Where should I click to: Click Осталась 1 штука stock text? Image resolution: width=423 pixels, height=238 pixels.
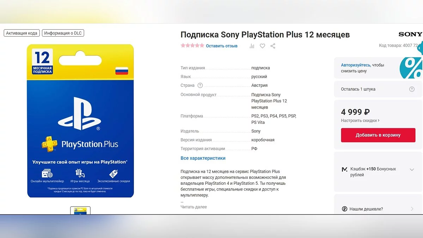(358, 89)
